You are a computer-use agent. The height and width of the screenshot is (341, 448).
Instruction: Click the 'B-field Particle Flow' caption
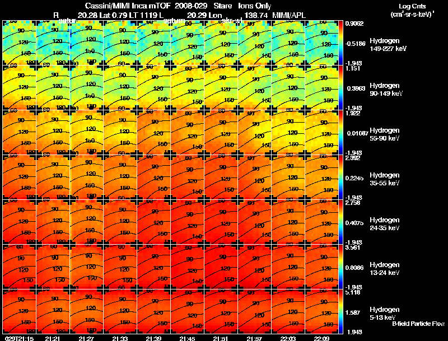pyautogui.click(x=418, y=324)
